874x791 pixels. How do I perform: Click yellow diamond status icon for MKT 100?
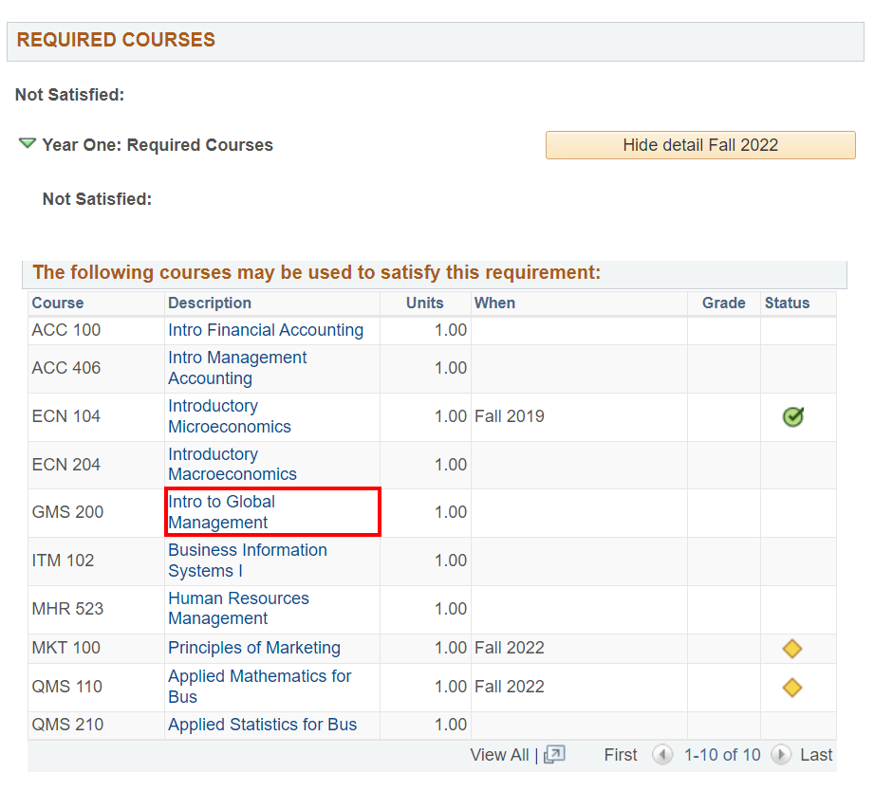[x=792, y=649]
